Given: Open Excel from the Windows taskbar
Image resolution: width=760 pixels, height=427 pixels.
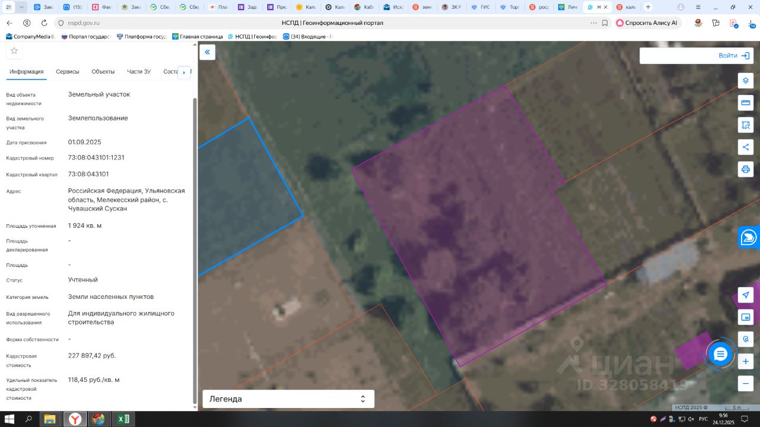Looking at the screenshot, I should (x=123, y=419).
